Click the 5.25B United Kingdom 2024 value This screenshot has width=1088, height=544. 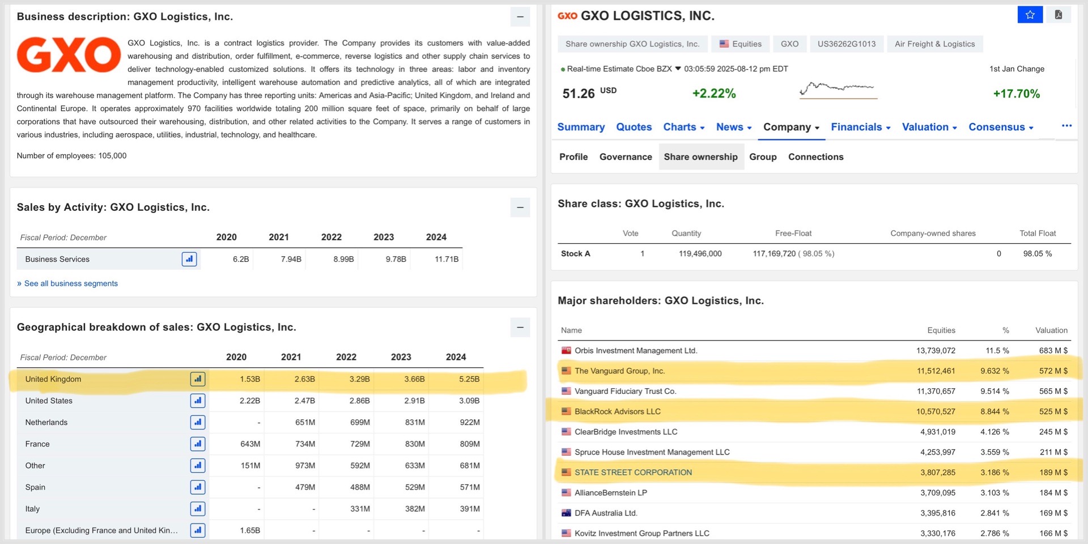(x=469, y=379)
